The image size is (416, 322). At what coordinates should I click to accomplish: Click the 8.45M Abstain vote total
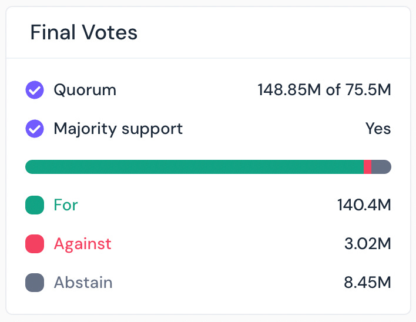click(367, 283)
